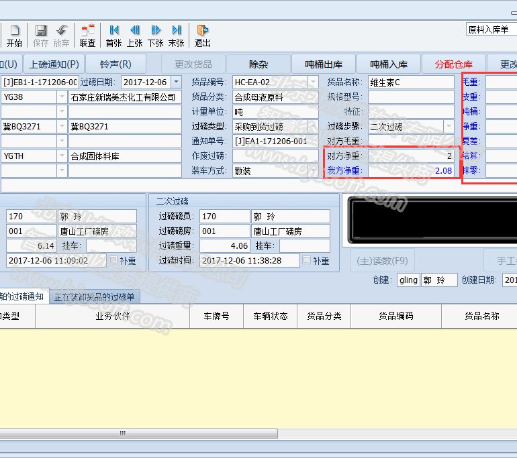Click the horizontal scrollbar thumb
Screen dimensions: 517x458
[138, 433]
